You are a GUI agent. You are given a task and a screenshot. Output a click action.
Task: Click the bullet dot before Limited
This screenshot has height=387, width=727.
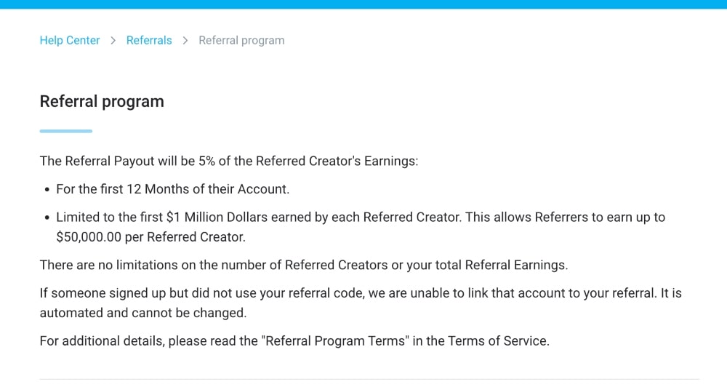point(47,218)
